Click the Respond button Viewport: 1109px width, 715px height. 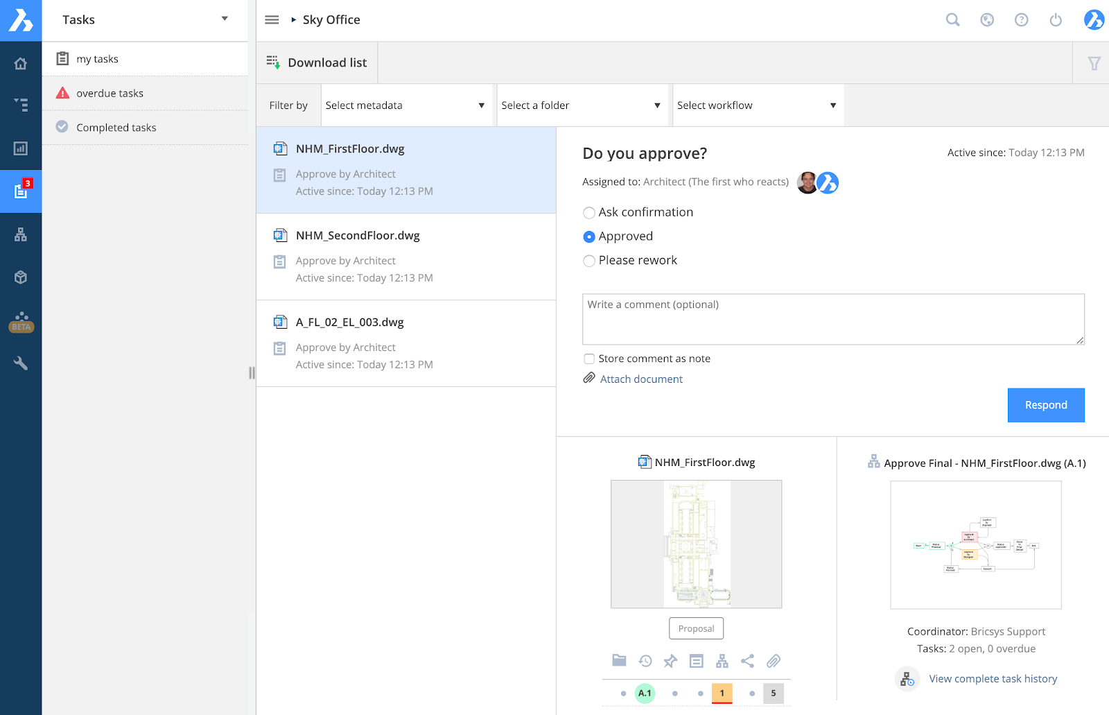coord(1046,405)
